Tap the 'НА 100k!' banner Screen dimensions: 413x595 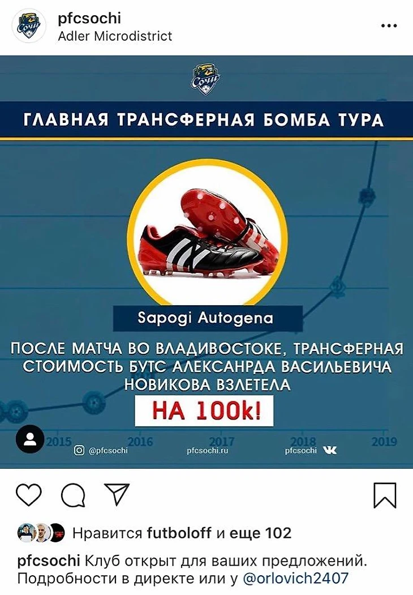click(204, 411)
